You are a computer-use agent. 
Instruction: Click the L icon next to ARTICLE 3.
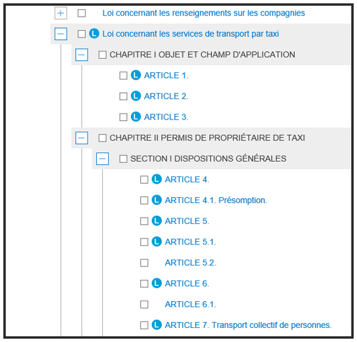point(136,117)
